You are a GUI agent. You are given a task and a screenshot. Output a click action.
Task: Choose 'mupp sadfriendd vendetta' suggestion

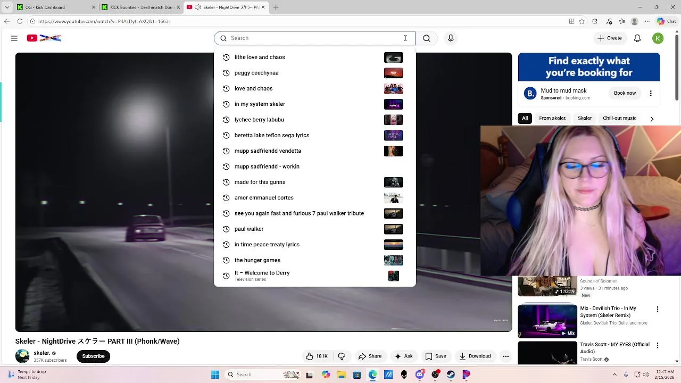(x=314, y=151)
